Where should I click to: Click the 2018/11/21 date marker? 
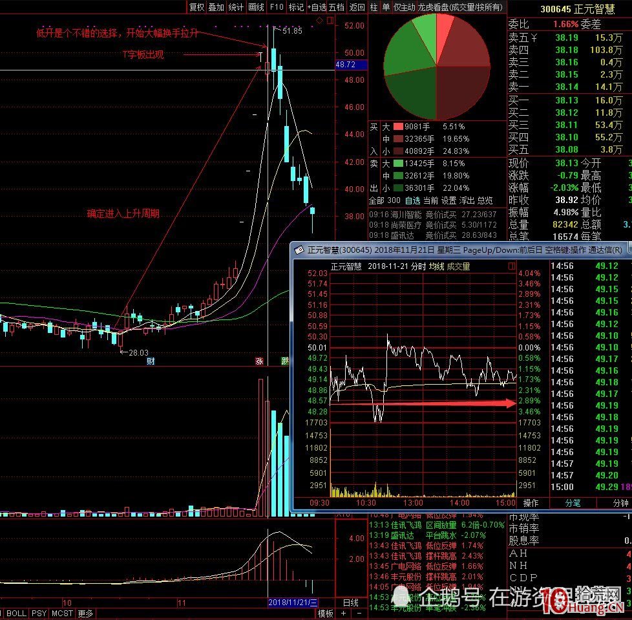click(293, 603)
